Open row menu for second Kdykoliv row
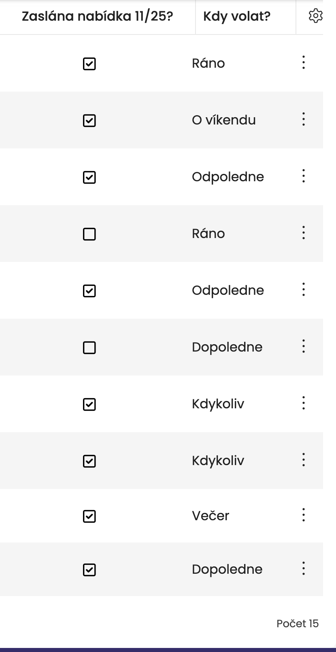336x652 pixels. [x=304, y=460]
